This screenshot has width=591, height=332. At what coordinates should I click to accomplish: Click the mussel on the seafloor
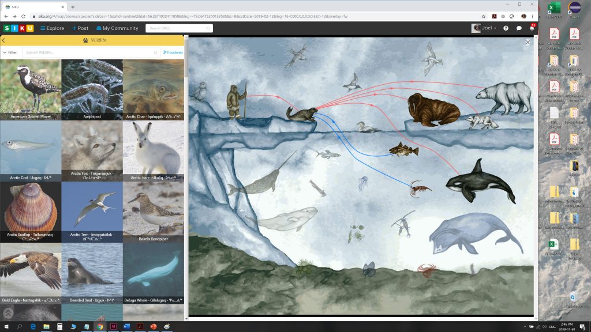[x=369, y=269]
